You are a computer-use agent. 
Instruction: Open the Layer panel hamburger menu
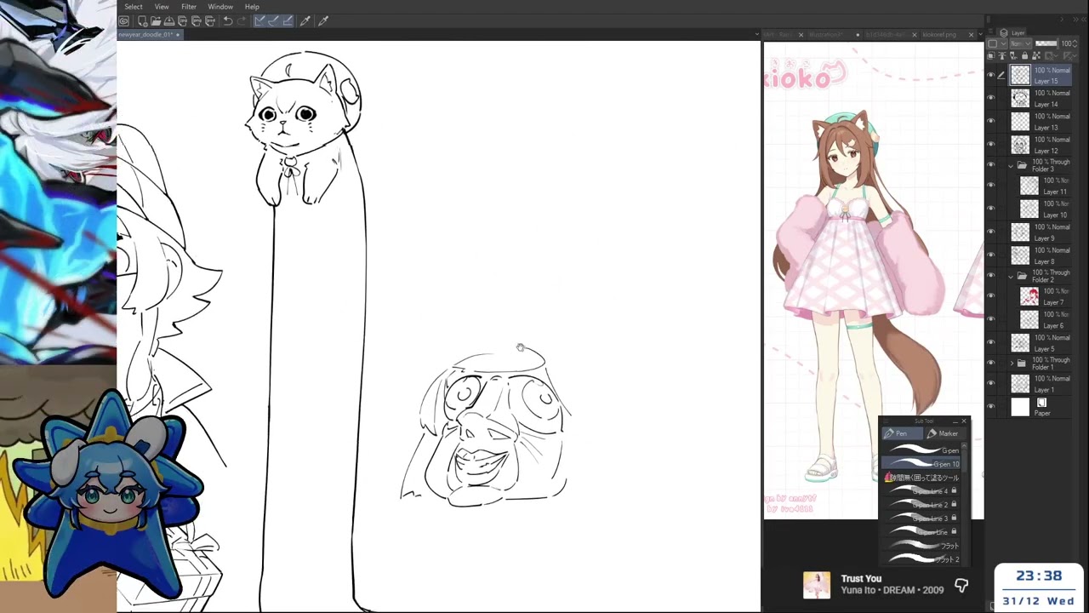pos(990,32)
